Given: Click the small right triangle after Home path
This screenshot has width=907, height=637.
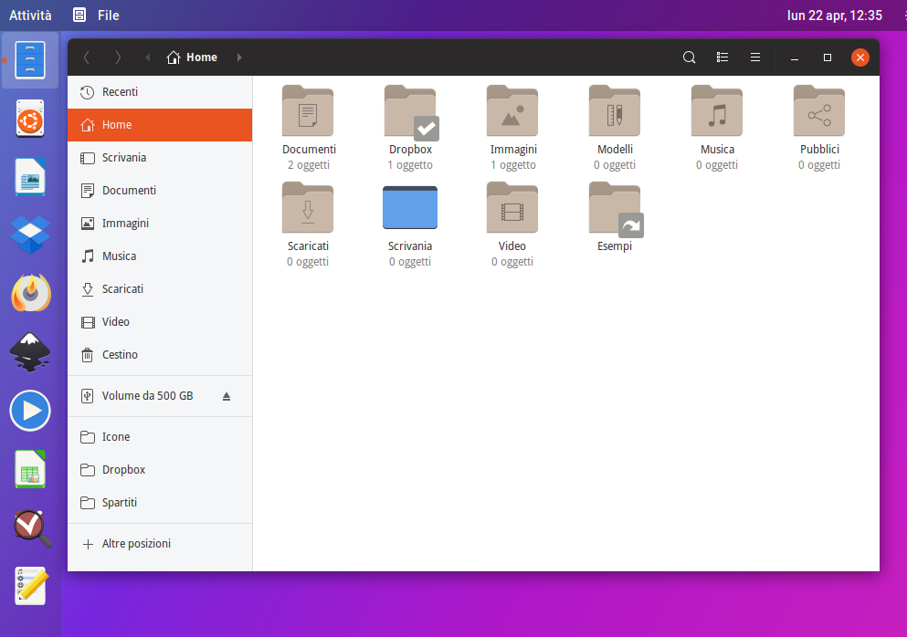Looking at the screenshot, I should (x=239, y=57).
